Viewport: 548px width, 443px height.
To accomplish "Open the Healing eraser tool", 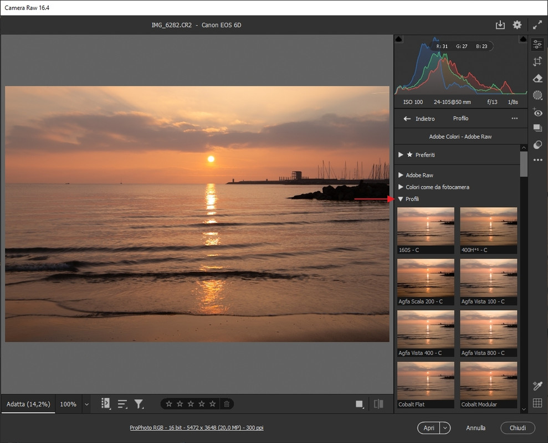I will [537, 78].
